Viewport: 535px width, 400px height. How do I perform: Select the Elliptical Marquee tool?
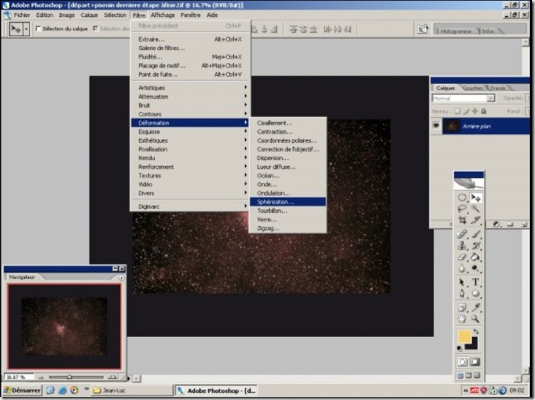[x=463, y=197]
